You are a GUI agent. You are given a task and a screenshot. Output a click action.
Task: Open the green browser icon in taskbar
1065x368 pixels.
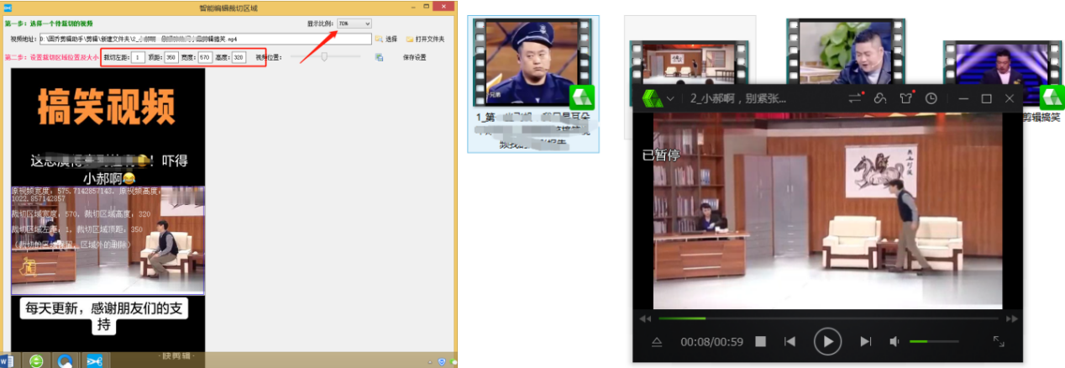pyautogui.click(x=36, y=360)
